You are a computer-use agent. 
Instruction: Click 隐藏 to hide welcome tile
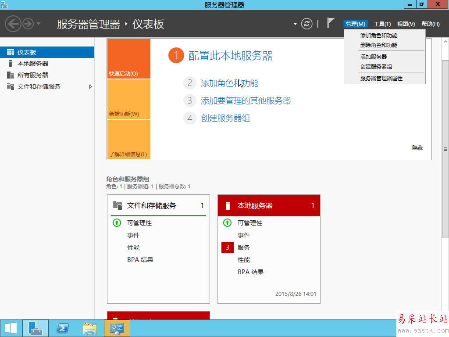417,148
